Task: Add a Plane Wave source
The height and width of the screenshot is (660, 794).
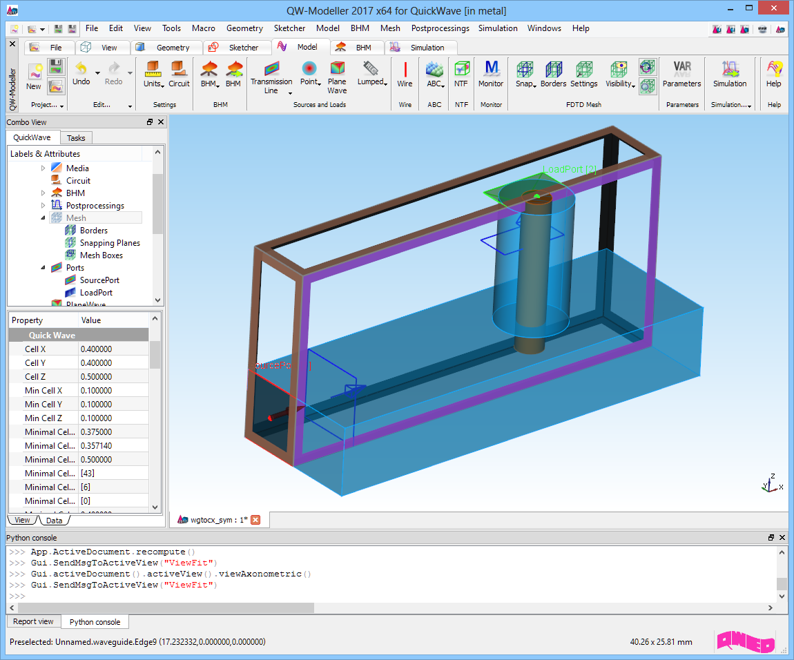Action: 337,77
